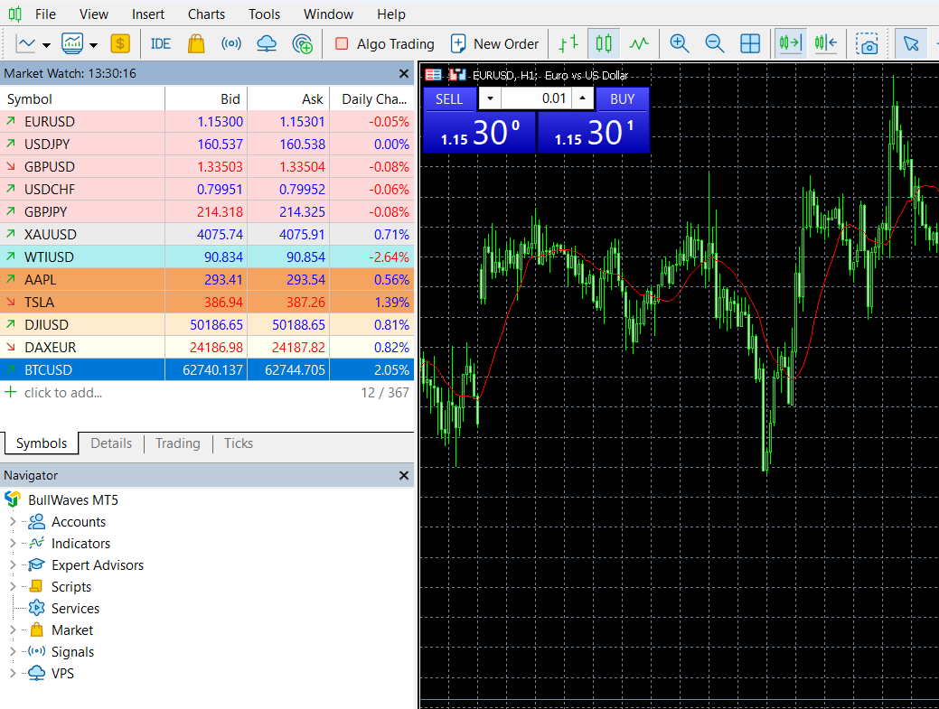Open the Tools menu

[x=264, y=14]
